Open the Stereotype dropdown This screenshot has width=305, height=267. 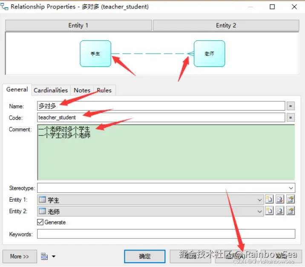point(291,188)
